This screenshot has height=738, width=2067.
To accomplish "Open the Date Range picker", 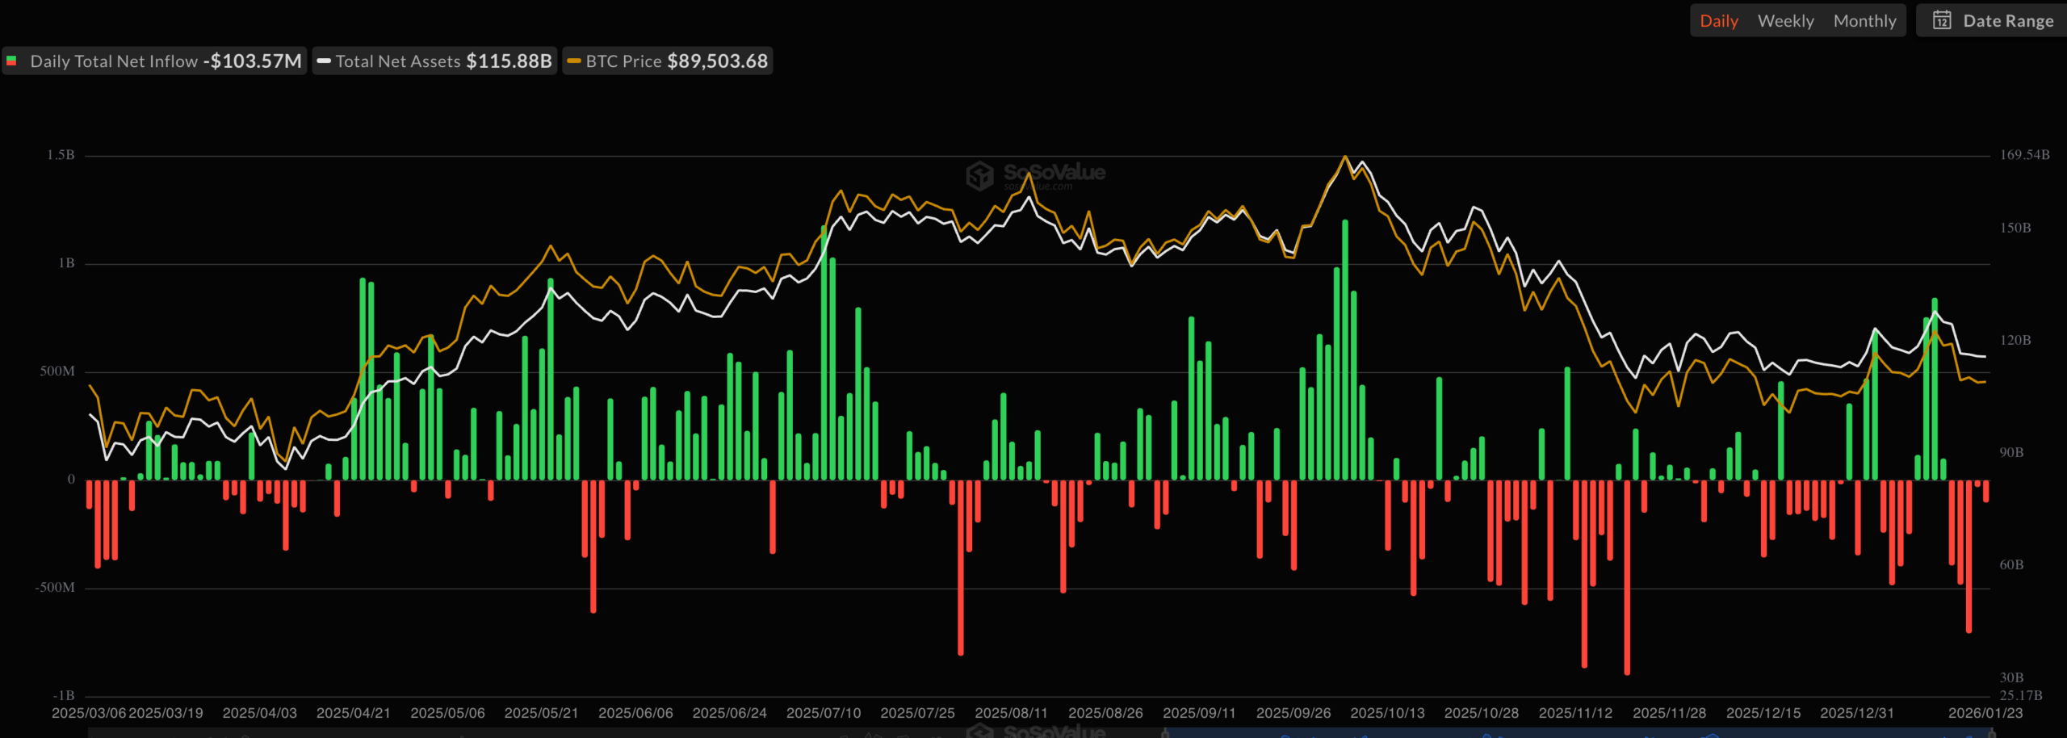I will 1994,21.
